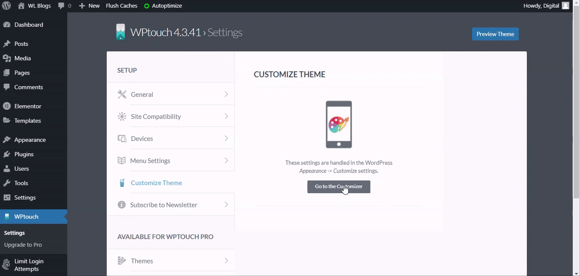Click the Pages icon in sidebar
The width and height of the screenshot is (580, 276).
point(7,73)
